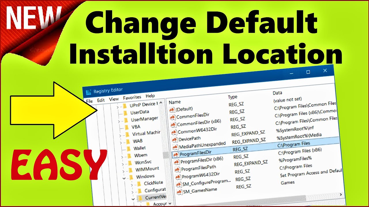369x207 pixels.
Task: Select the DevicePath value icon
Action: [174, 139]
